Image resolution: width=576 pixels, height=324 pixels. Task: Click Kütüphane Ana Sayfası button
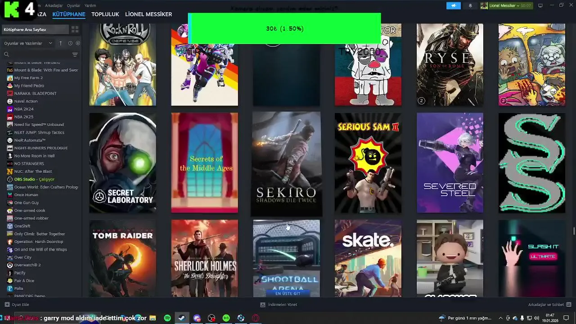[x=35, y=29]
